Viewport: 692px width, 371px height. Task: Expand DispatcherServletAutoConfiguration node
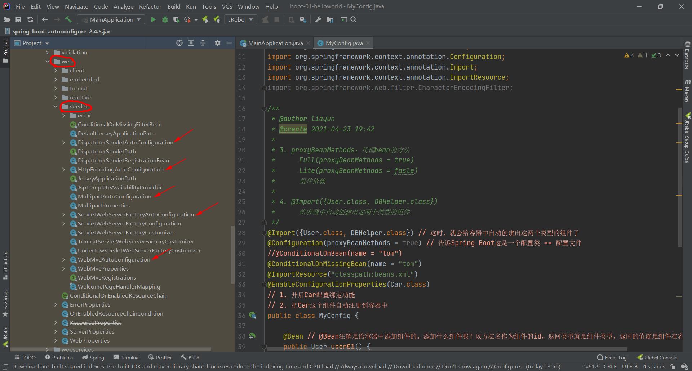click(x=63, y=143)
